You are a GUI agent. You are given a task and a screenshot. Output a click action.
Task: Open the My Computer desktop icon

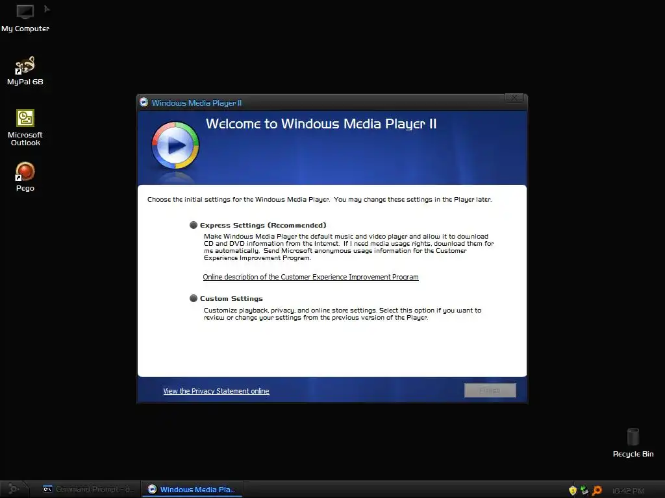[x=25, y=18]
